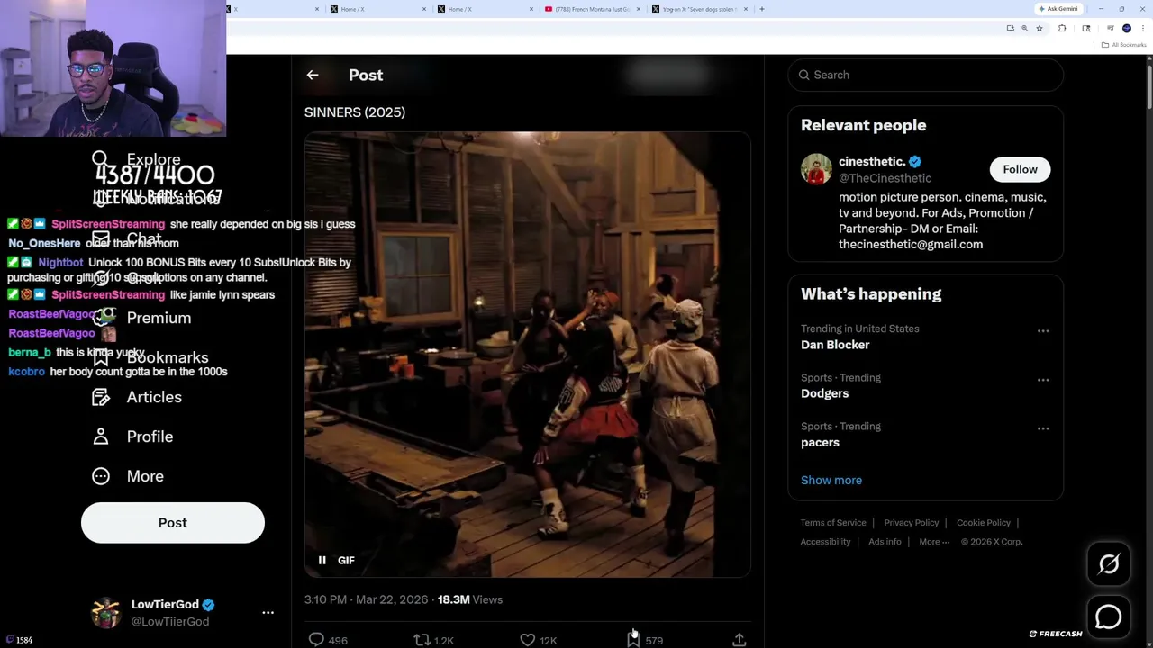Open the Grok floating icon

point(1109,564)
